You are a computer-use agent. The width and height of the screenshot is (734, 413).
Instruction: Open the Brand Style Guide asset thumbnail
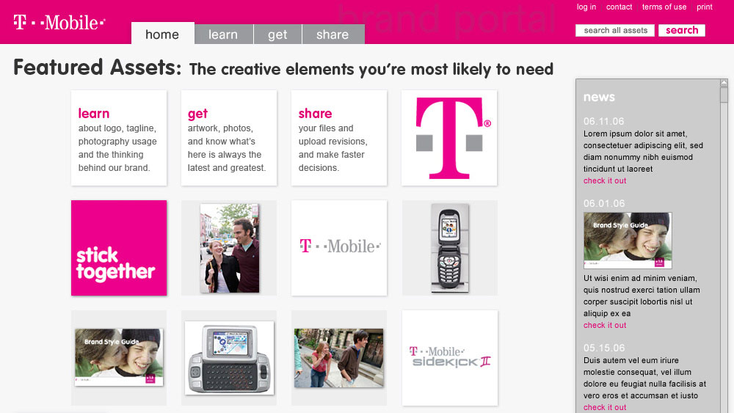[119, 357]
